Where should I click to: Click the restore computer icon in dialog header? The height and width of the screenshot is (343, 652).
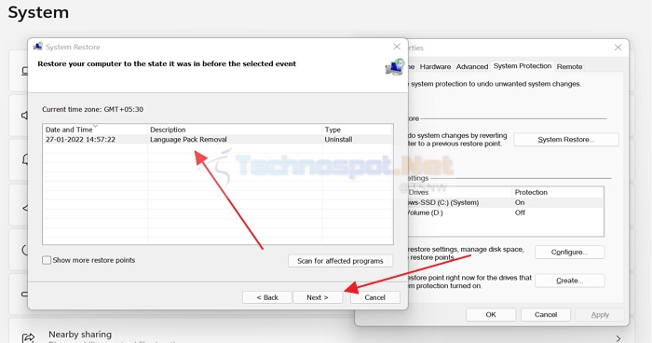395,67
